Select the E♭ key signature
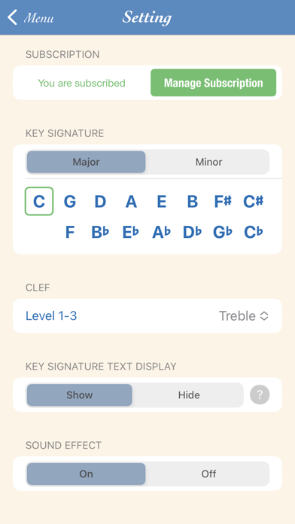This screenshot has width=295, height=524. click(x=131, y=232)
